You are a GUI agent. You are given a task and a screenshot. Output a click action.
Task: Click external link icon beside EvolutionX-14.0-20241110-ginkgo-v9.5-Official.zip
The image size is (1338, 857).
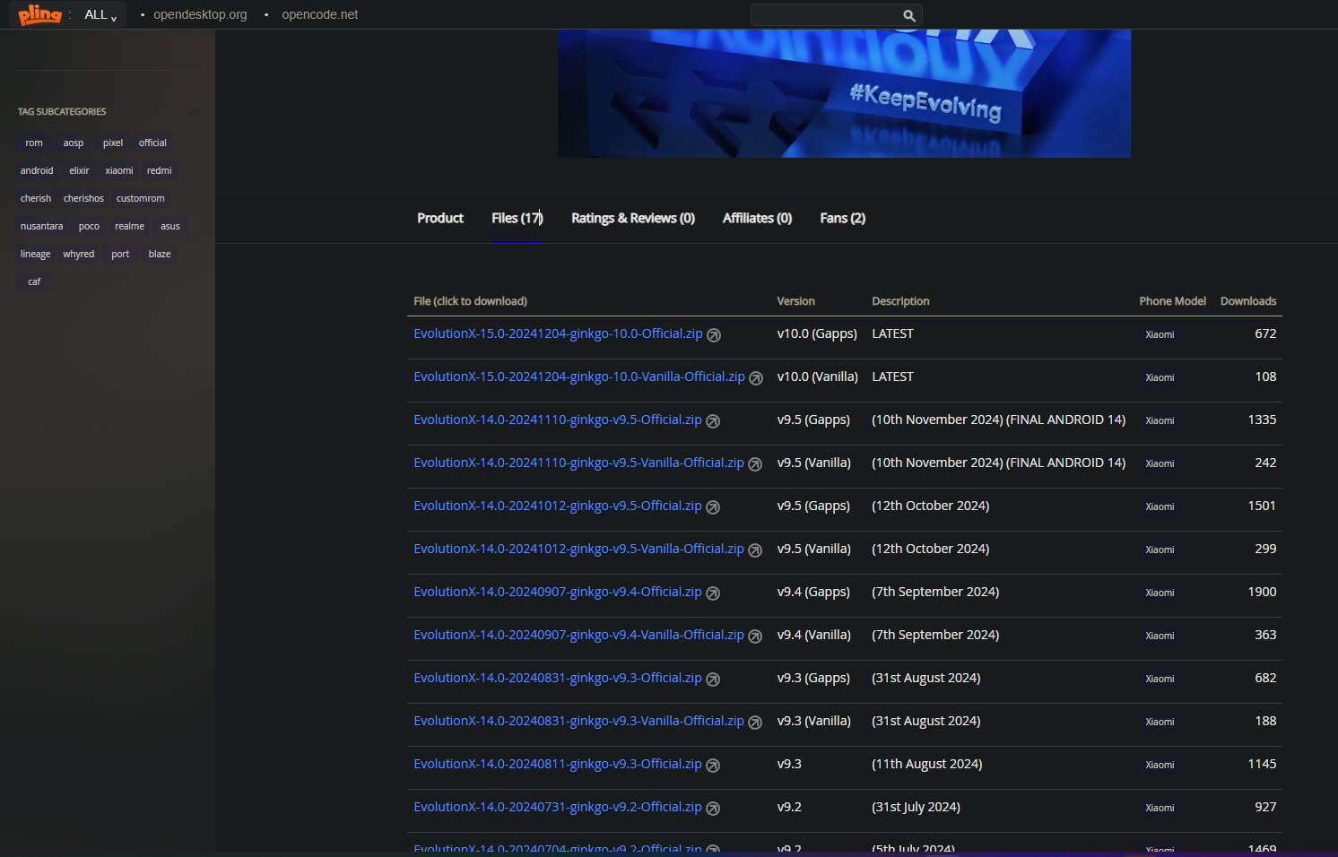[x=713, y=421]
